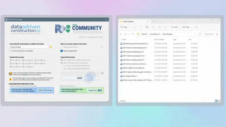
Task: Open the New dropdown in Explorer
Action: (x=125, y=27)
